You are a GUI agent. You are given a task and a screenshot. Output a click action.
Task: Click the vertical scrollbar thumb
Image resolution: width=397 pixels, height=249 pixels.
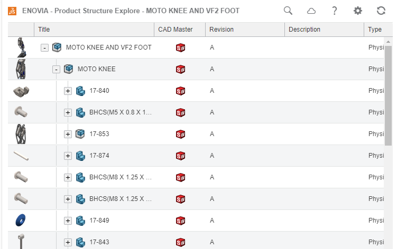pos(388,95)
